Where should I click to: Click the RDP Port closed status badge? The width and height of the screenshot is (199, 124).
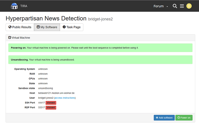51,108
